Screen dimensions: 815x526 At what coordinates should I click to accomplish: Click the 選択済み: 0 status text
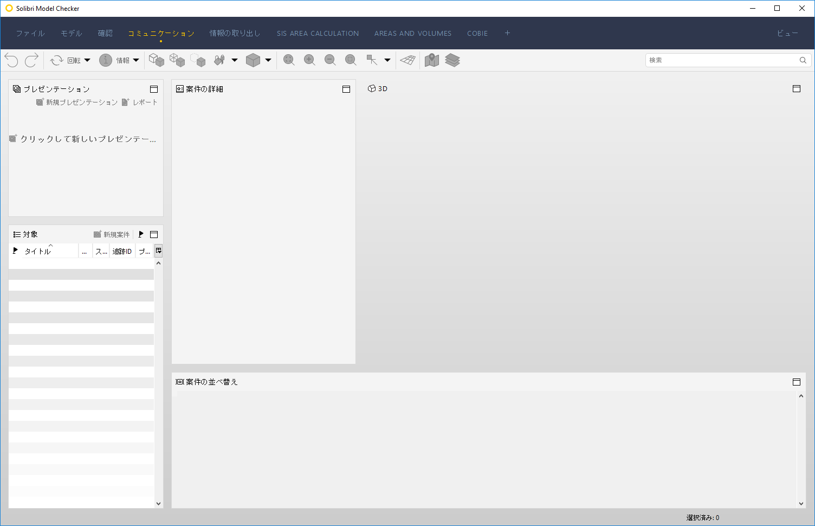[x=703, y=518]
